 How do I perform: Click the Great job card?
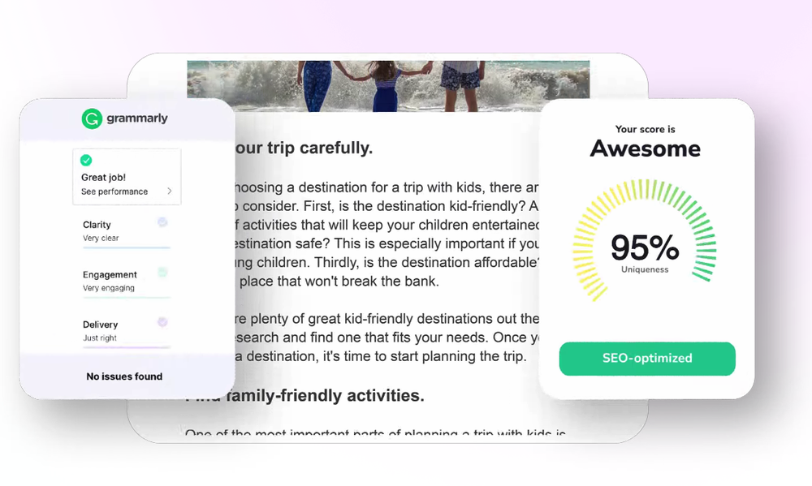127,176
